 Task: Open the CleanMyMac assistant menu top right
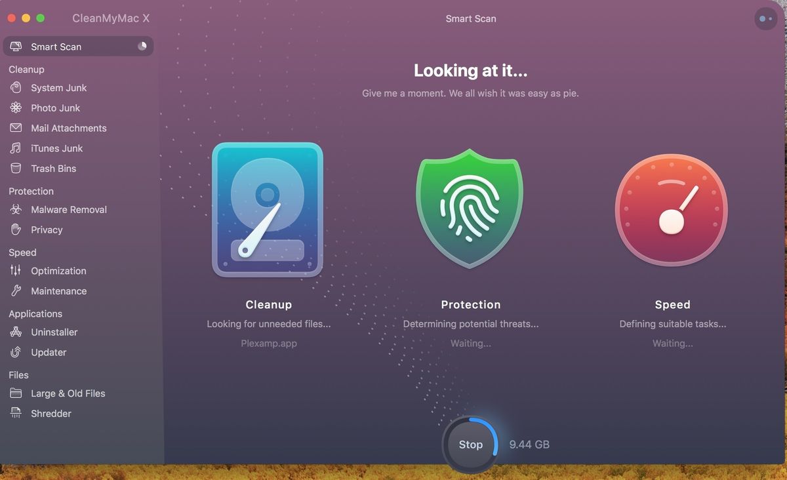(765, 18)
